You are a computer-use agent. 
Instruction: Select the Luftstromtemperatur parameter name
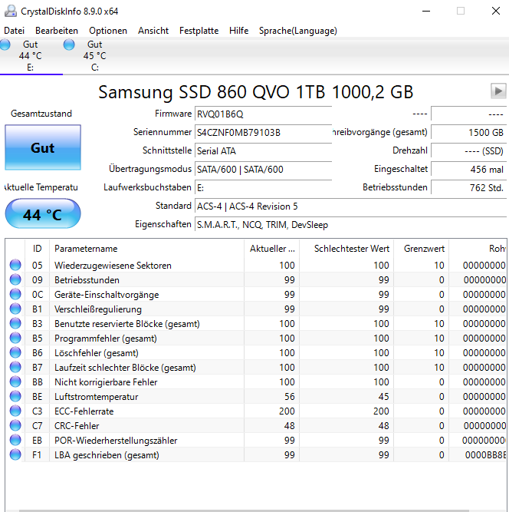click(x=96, y=397)
